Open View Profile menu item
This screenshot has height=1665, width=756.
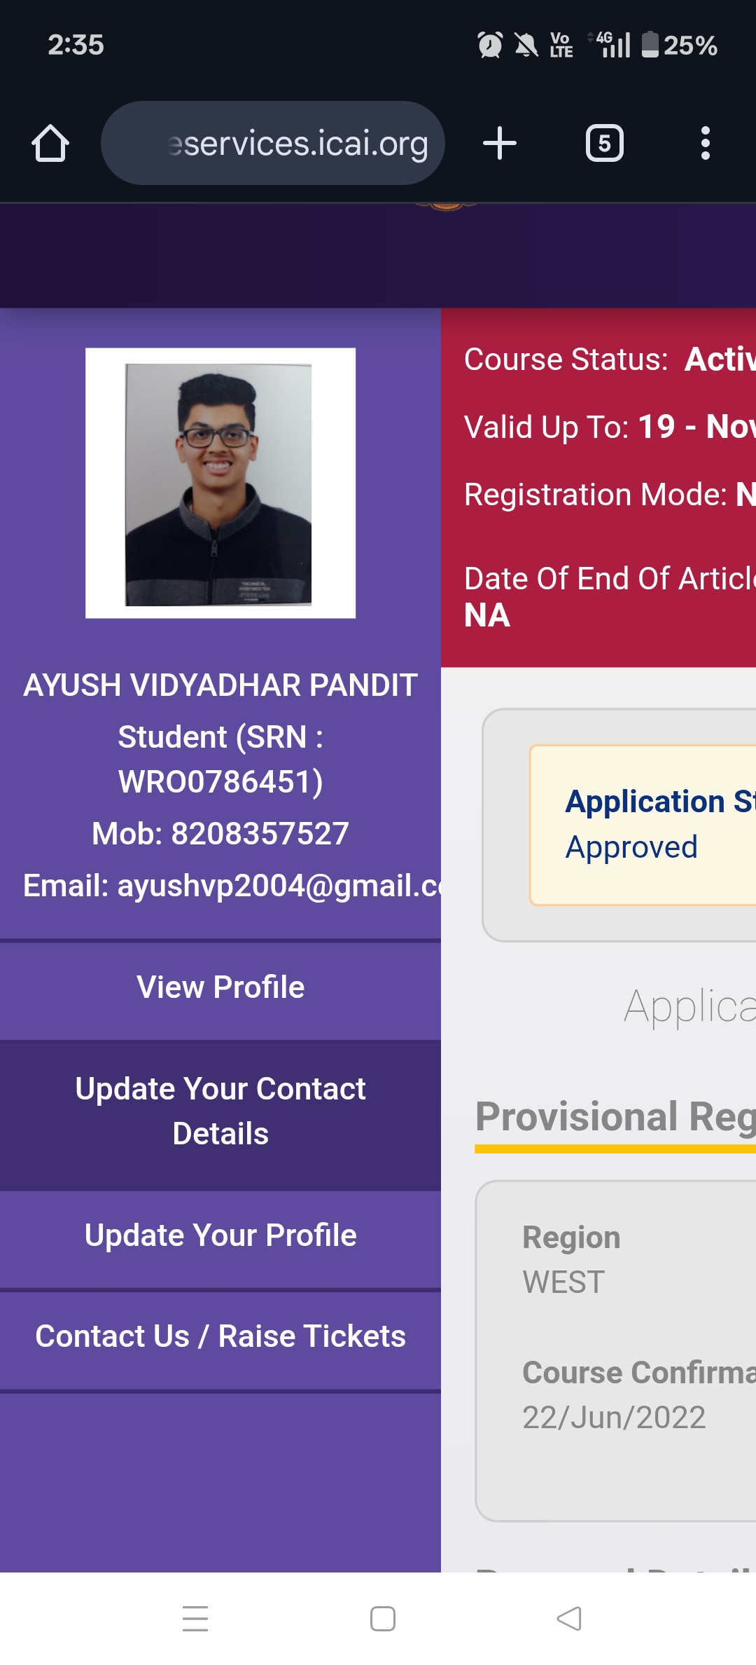[x=220, y=987]
